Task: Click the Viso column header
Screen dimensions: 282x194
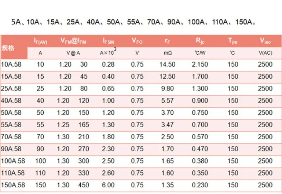Action: (265, 41)
